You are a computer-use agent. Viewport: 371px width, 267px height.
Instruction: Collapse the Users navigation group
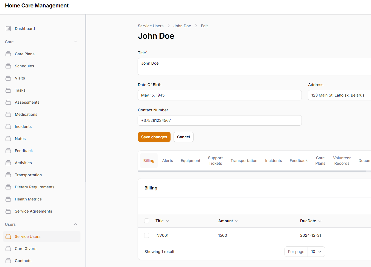tap(76, 224)
